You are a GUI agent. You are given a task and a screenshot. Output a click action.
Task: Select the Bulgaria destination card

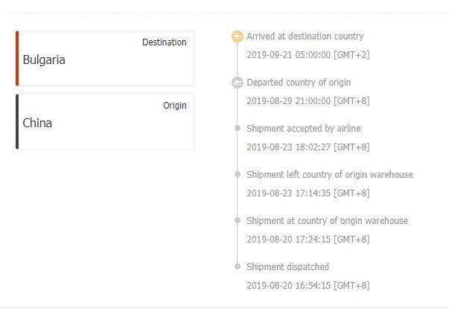click(x=105, y=59)
